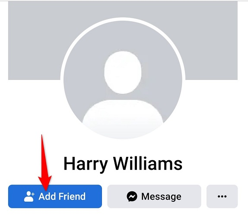This screenshot has width=248, height=216.
Task: Select the word "Harry" in the name
Action: tap(86, 165)
